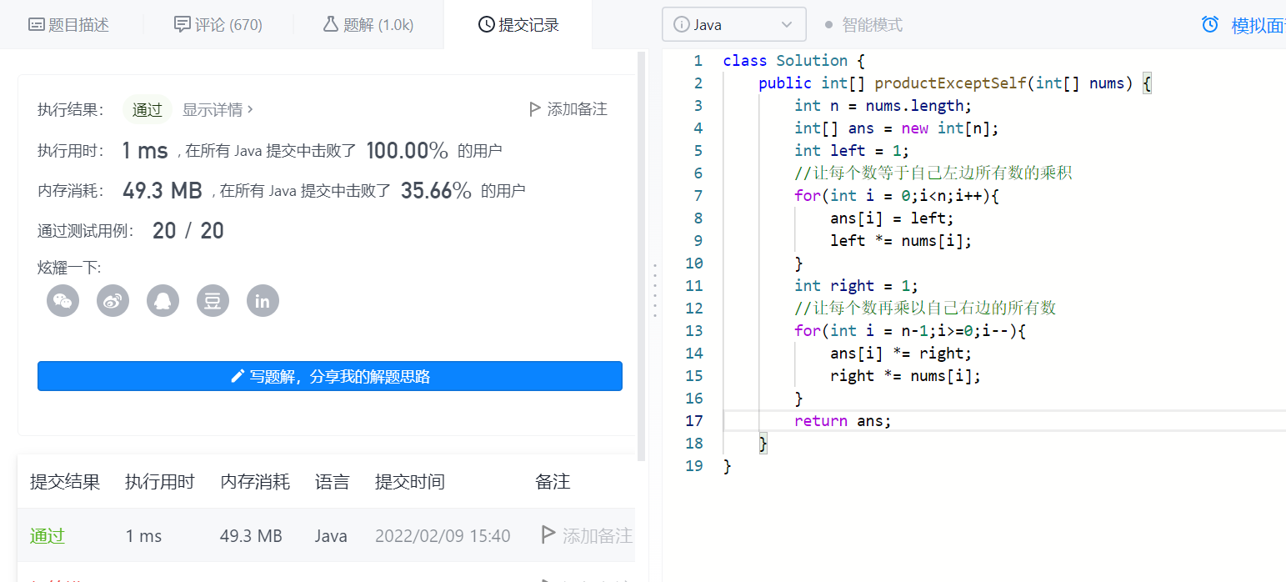Click flag icon in the 通过 submission row

point(548,534)
